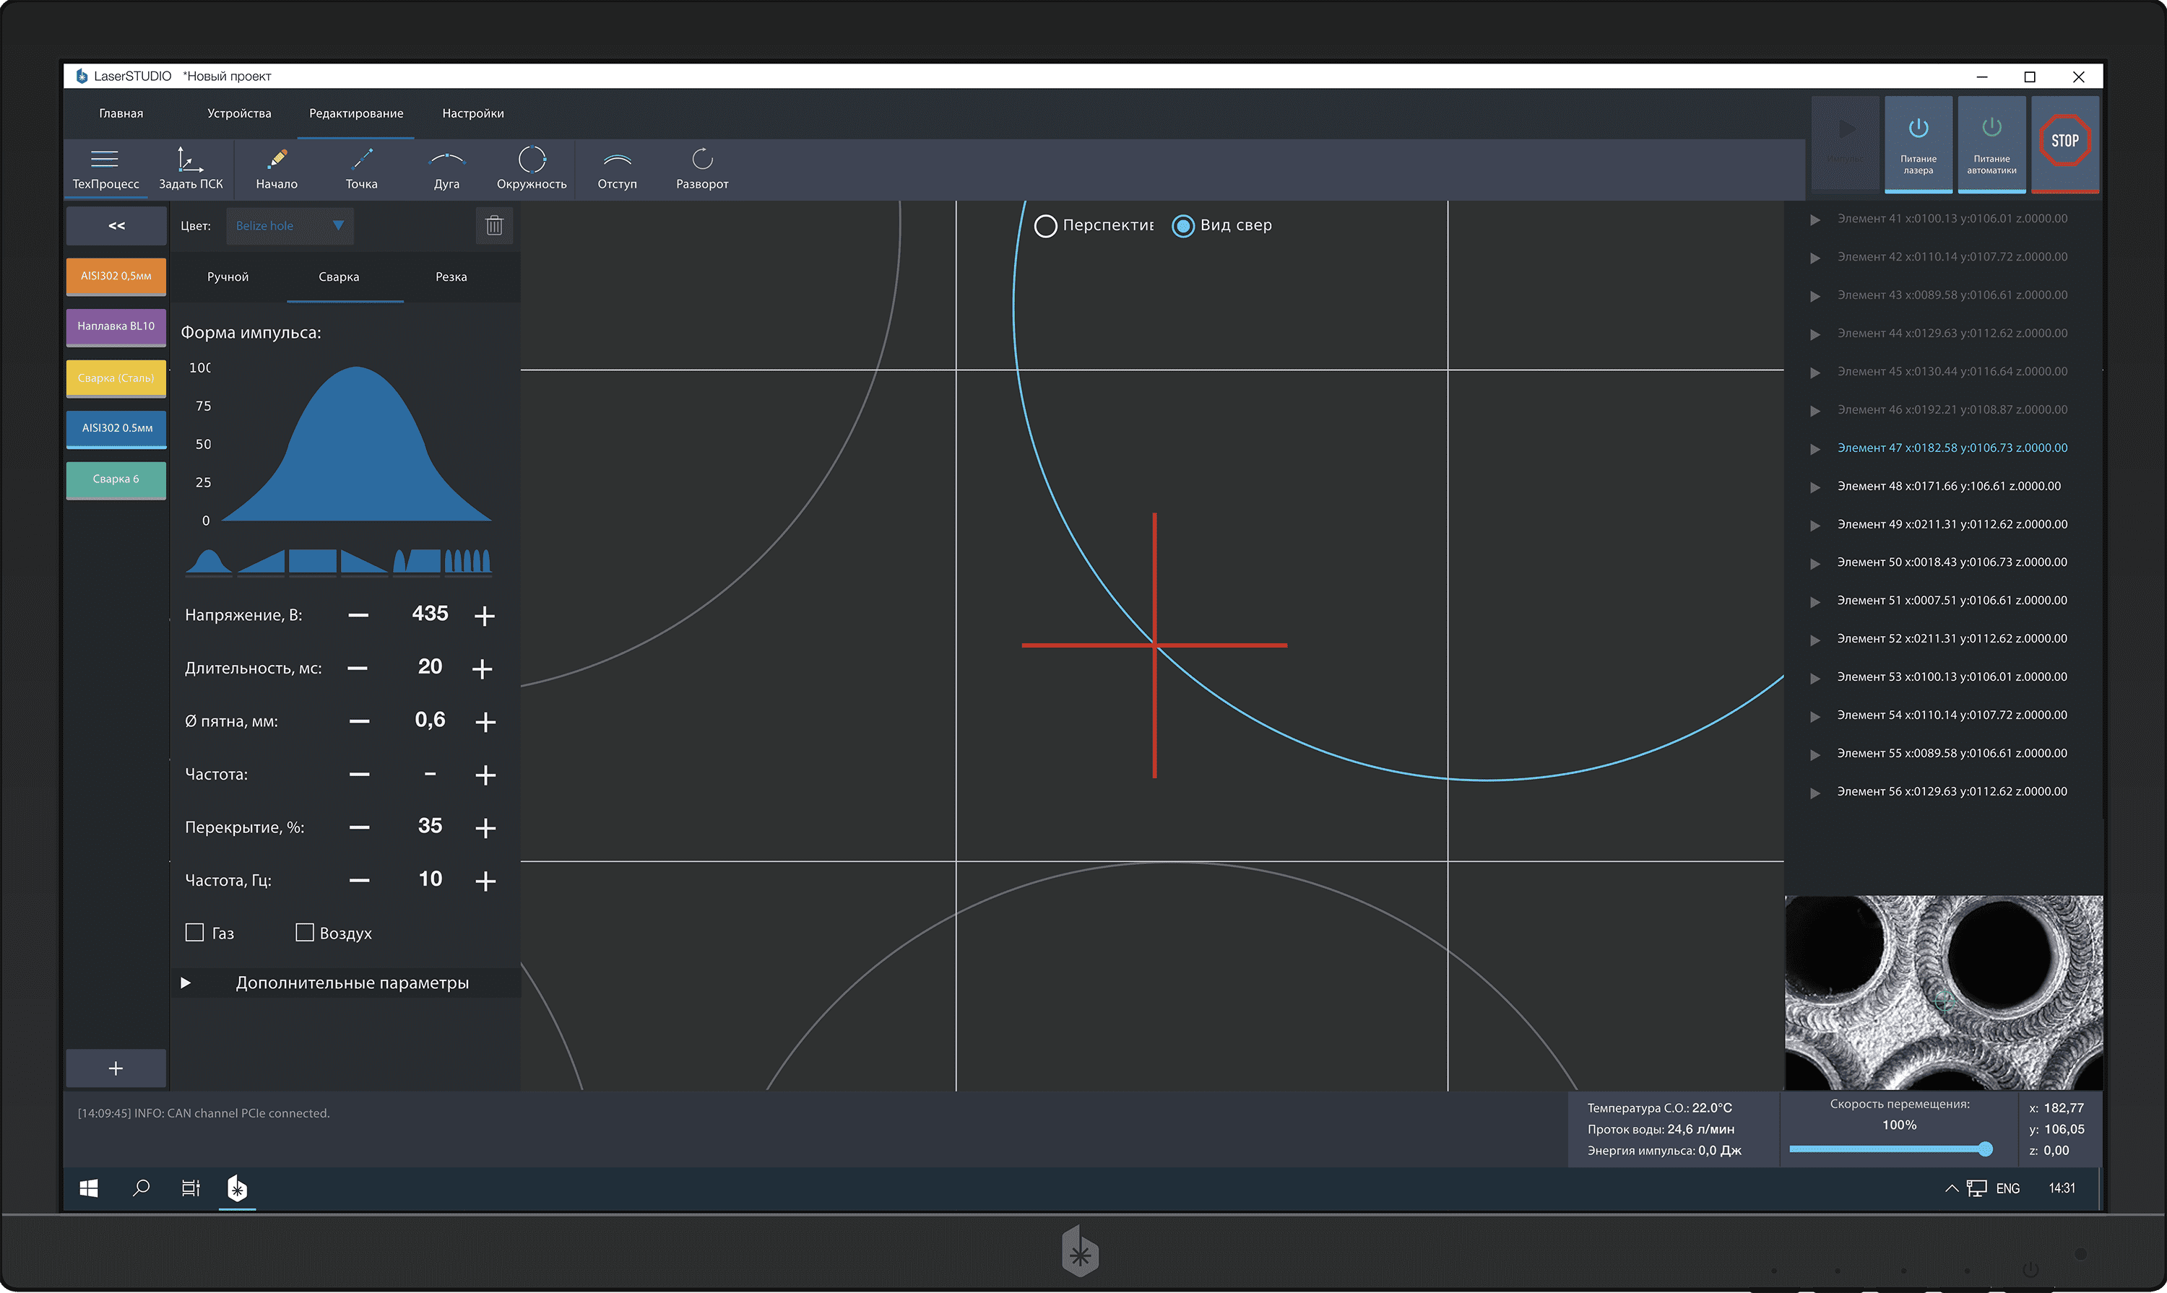Collapse the side panel with << button
The width and height of the screenshot is (2167, 1293).
pos(116,226)
